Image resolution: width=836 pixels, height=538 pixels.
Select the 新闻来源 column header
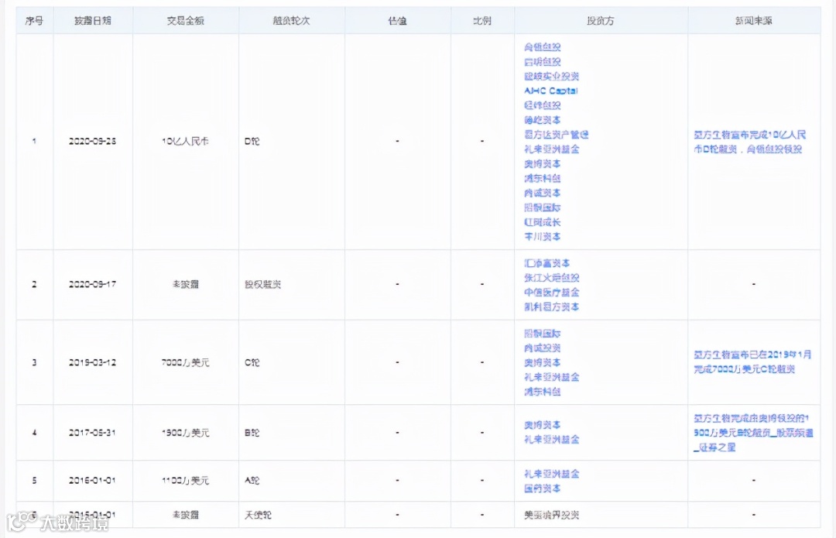(x=754, y=21)
